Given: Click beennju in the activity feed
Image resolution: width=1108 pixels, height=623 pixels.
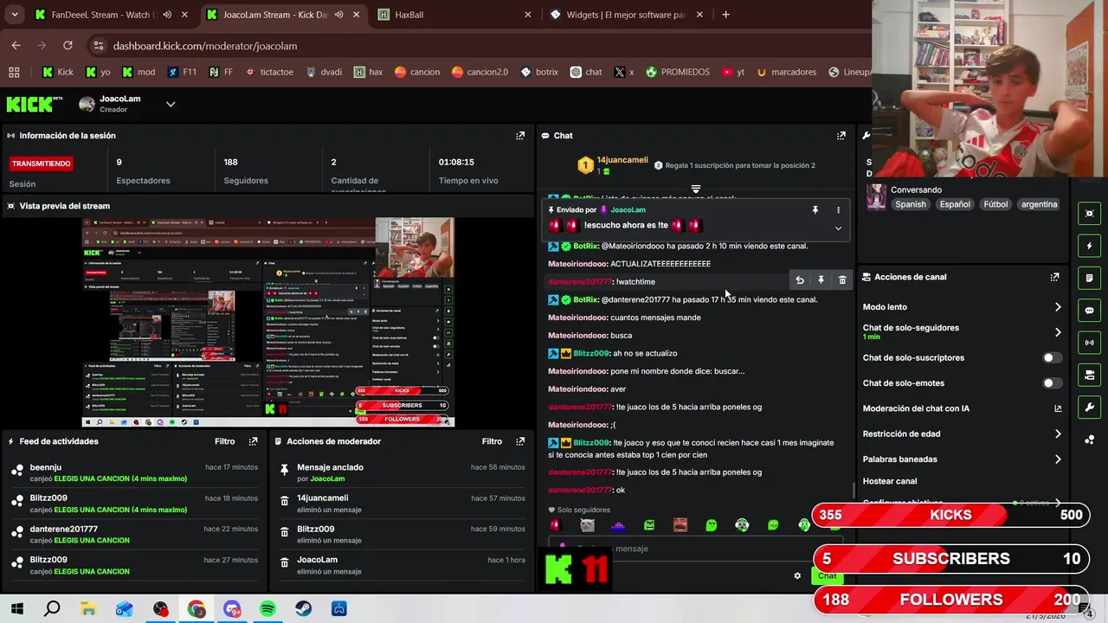Looking at the screenshot, I should point(46,467).
